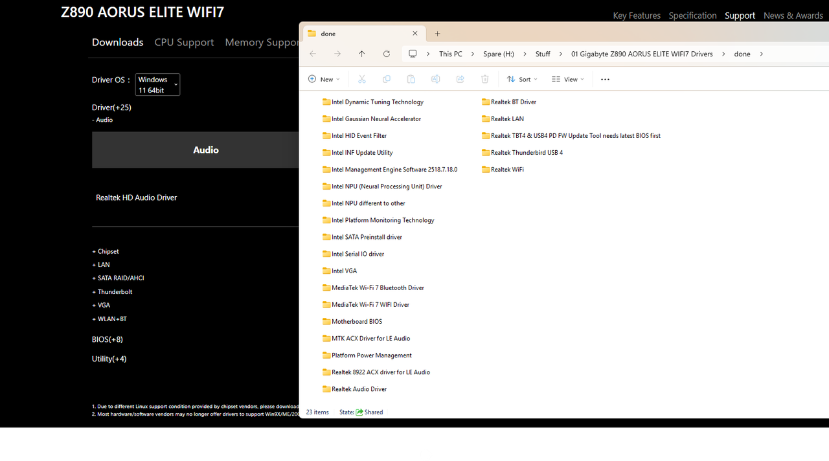Select Intel Management Engine Software folder
This screenshot has height=461, width=829.
(390, 169)
